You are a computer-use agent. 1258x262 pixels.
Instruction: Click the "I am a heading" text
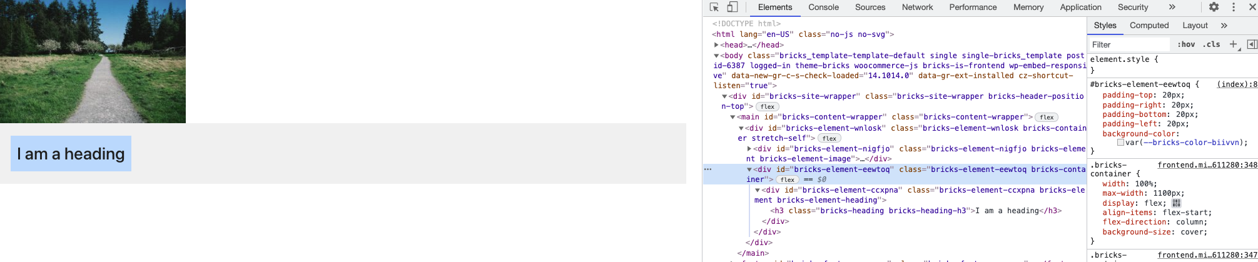[x=71, y=154]
